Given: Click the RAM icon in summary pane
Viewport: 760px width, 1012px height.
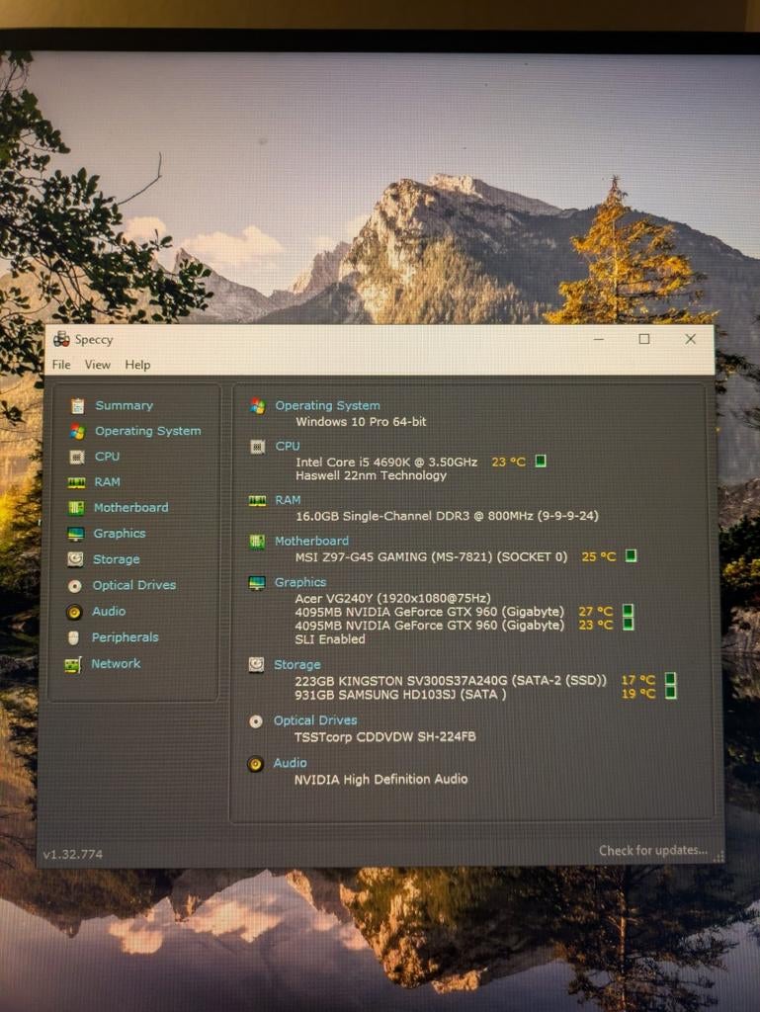Looking at the screenshot, I should [x=257, y=501].
